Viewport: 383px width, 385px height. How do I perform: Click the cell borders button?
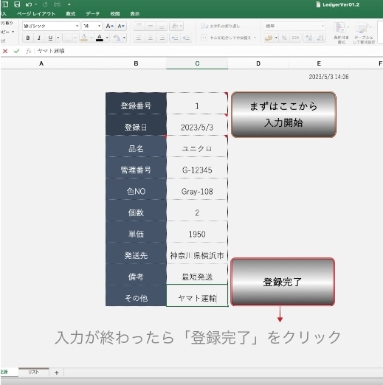[68, 38]
